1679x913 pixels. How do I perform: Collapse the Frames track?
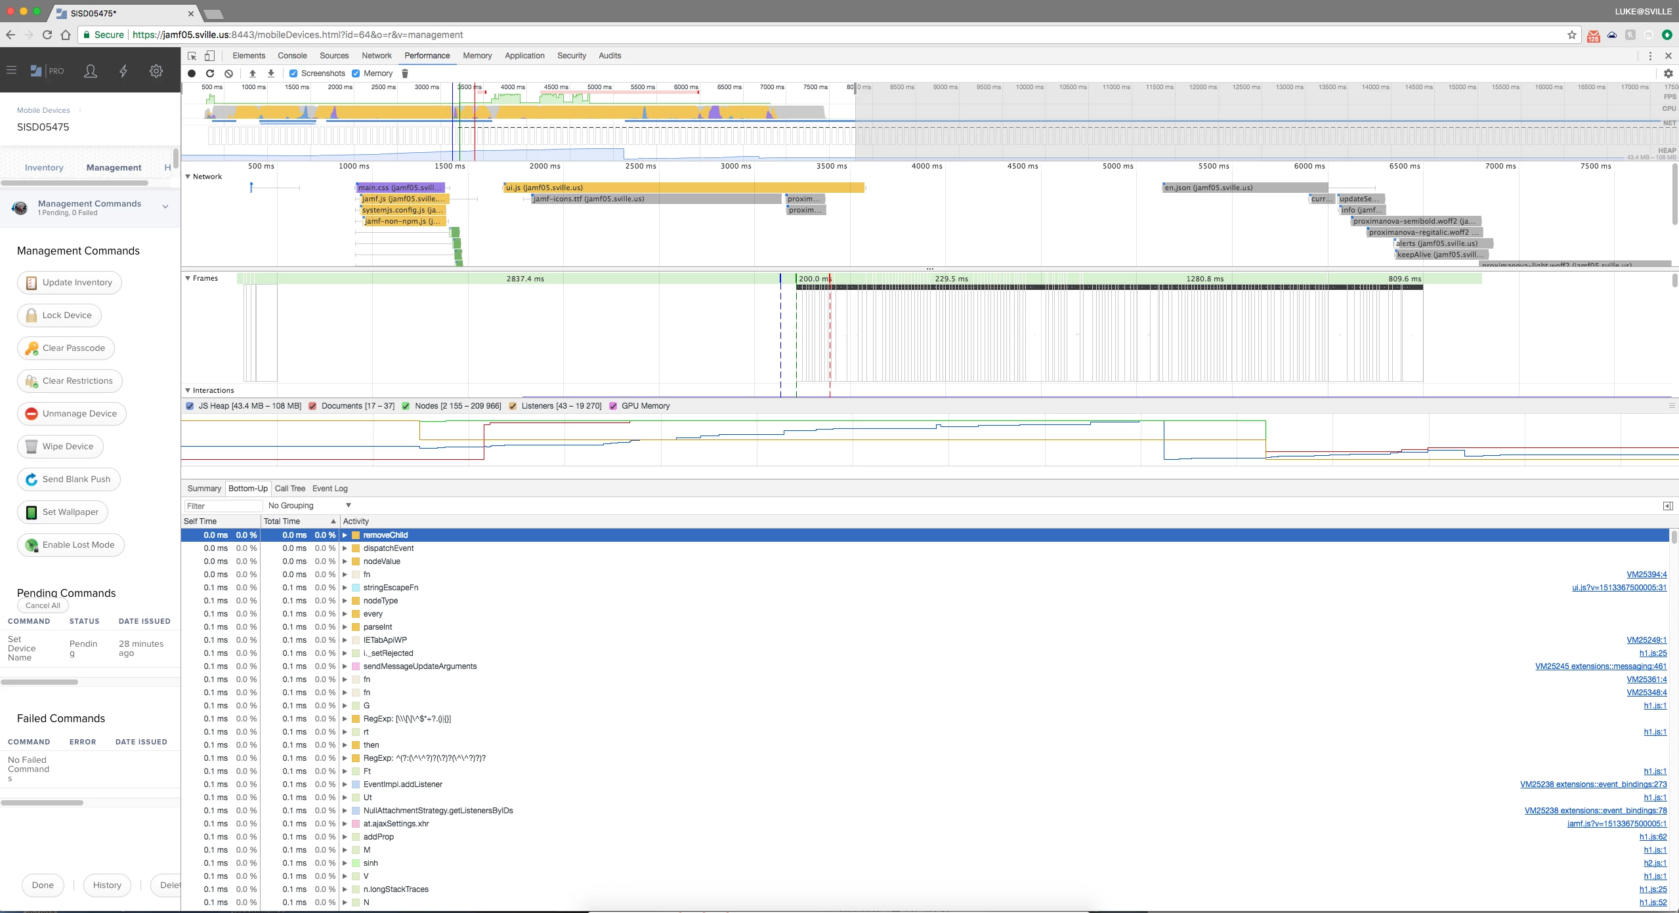[188, 278]
